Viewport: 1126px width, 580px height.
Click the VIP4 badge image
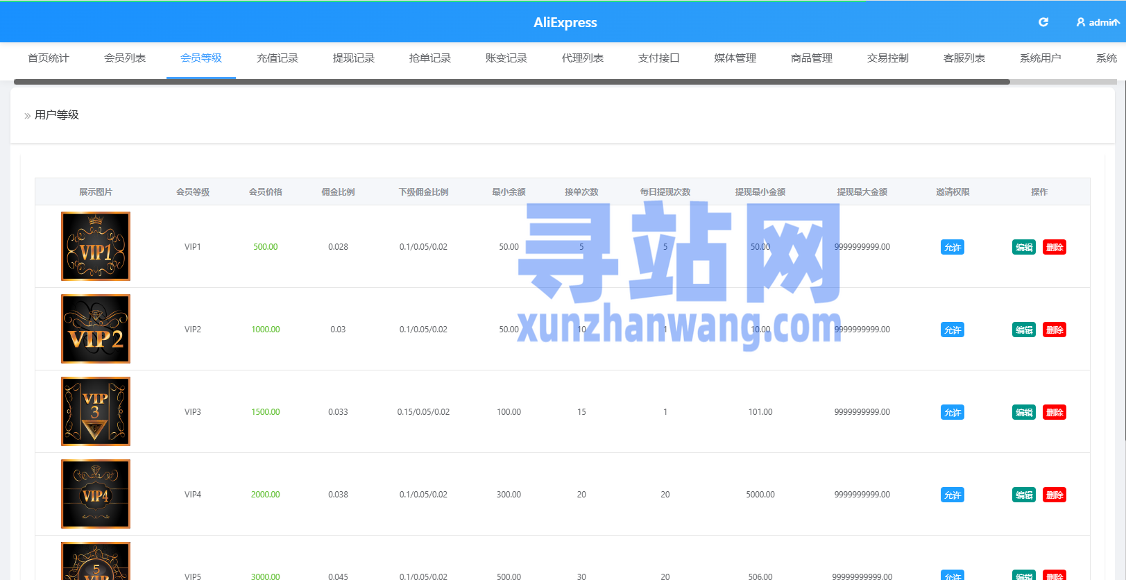(x=96, y=494)
